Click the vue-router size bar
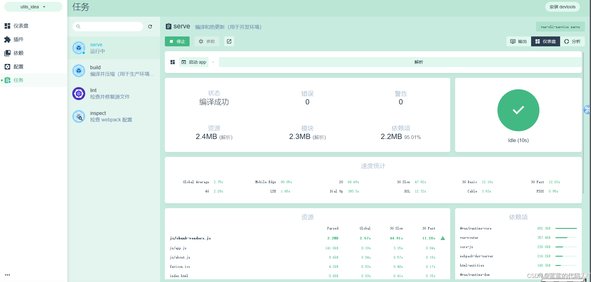This screenshot has width=591, height=282. coord(566,238)
